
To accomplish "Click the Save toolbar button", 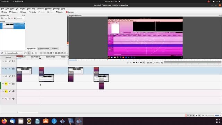I will tap(23, 12).
